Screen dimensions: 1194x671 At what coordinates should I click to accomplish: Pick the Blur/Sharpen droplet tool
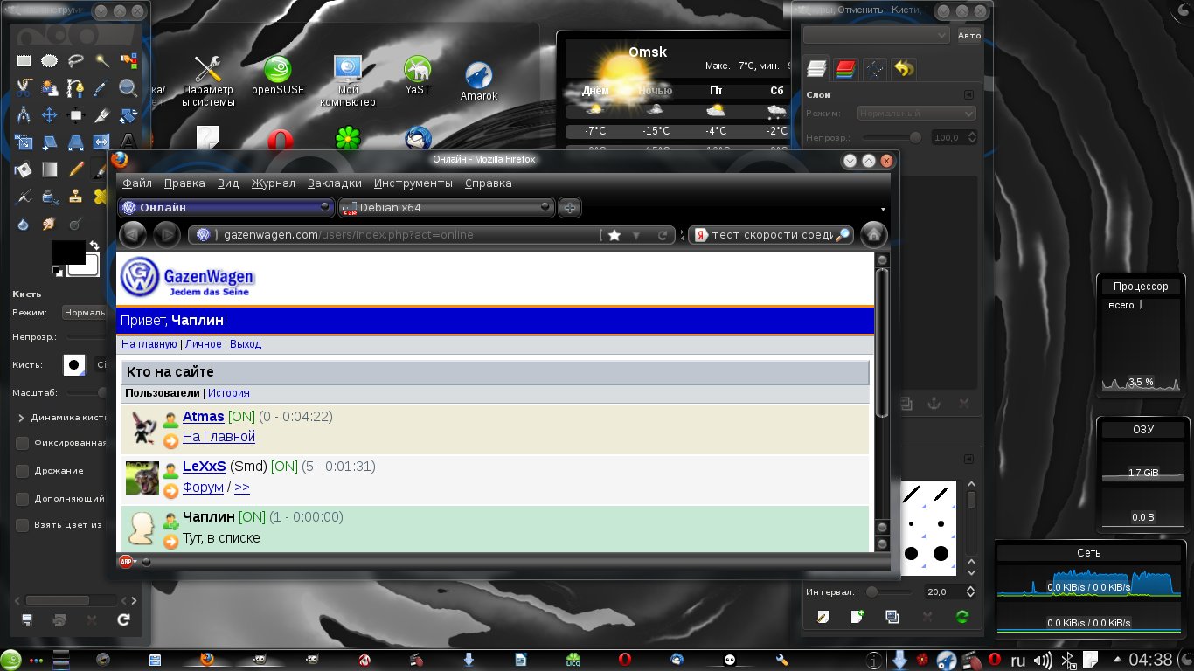pyautogui.click(x=24, y=224)
